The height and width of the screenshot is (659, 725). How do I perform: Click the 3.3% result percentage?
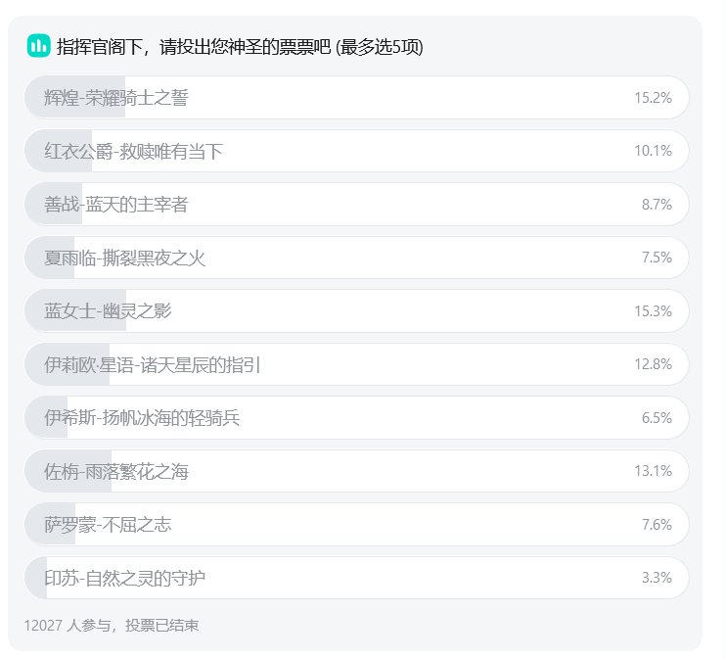point(657,579)
